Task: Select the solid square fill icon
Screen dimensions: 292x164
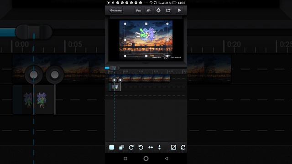Action: pyautogui.click(x=112, y=148)
